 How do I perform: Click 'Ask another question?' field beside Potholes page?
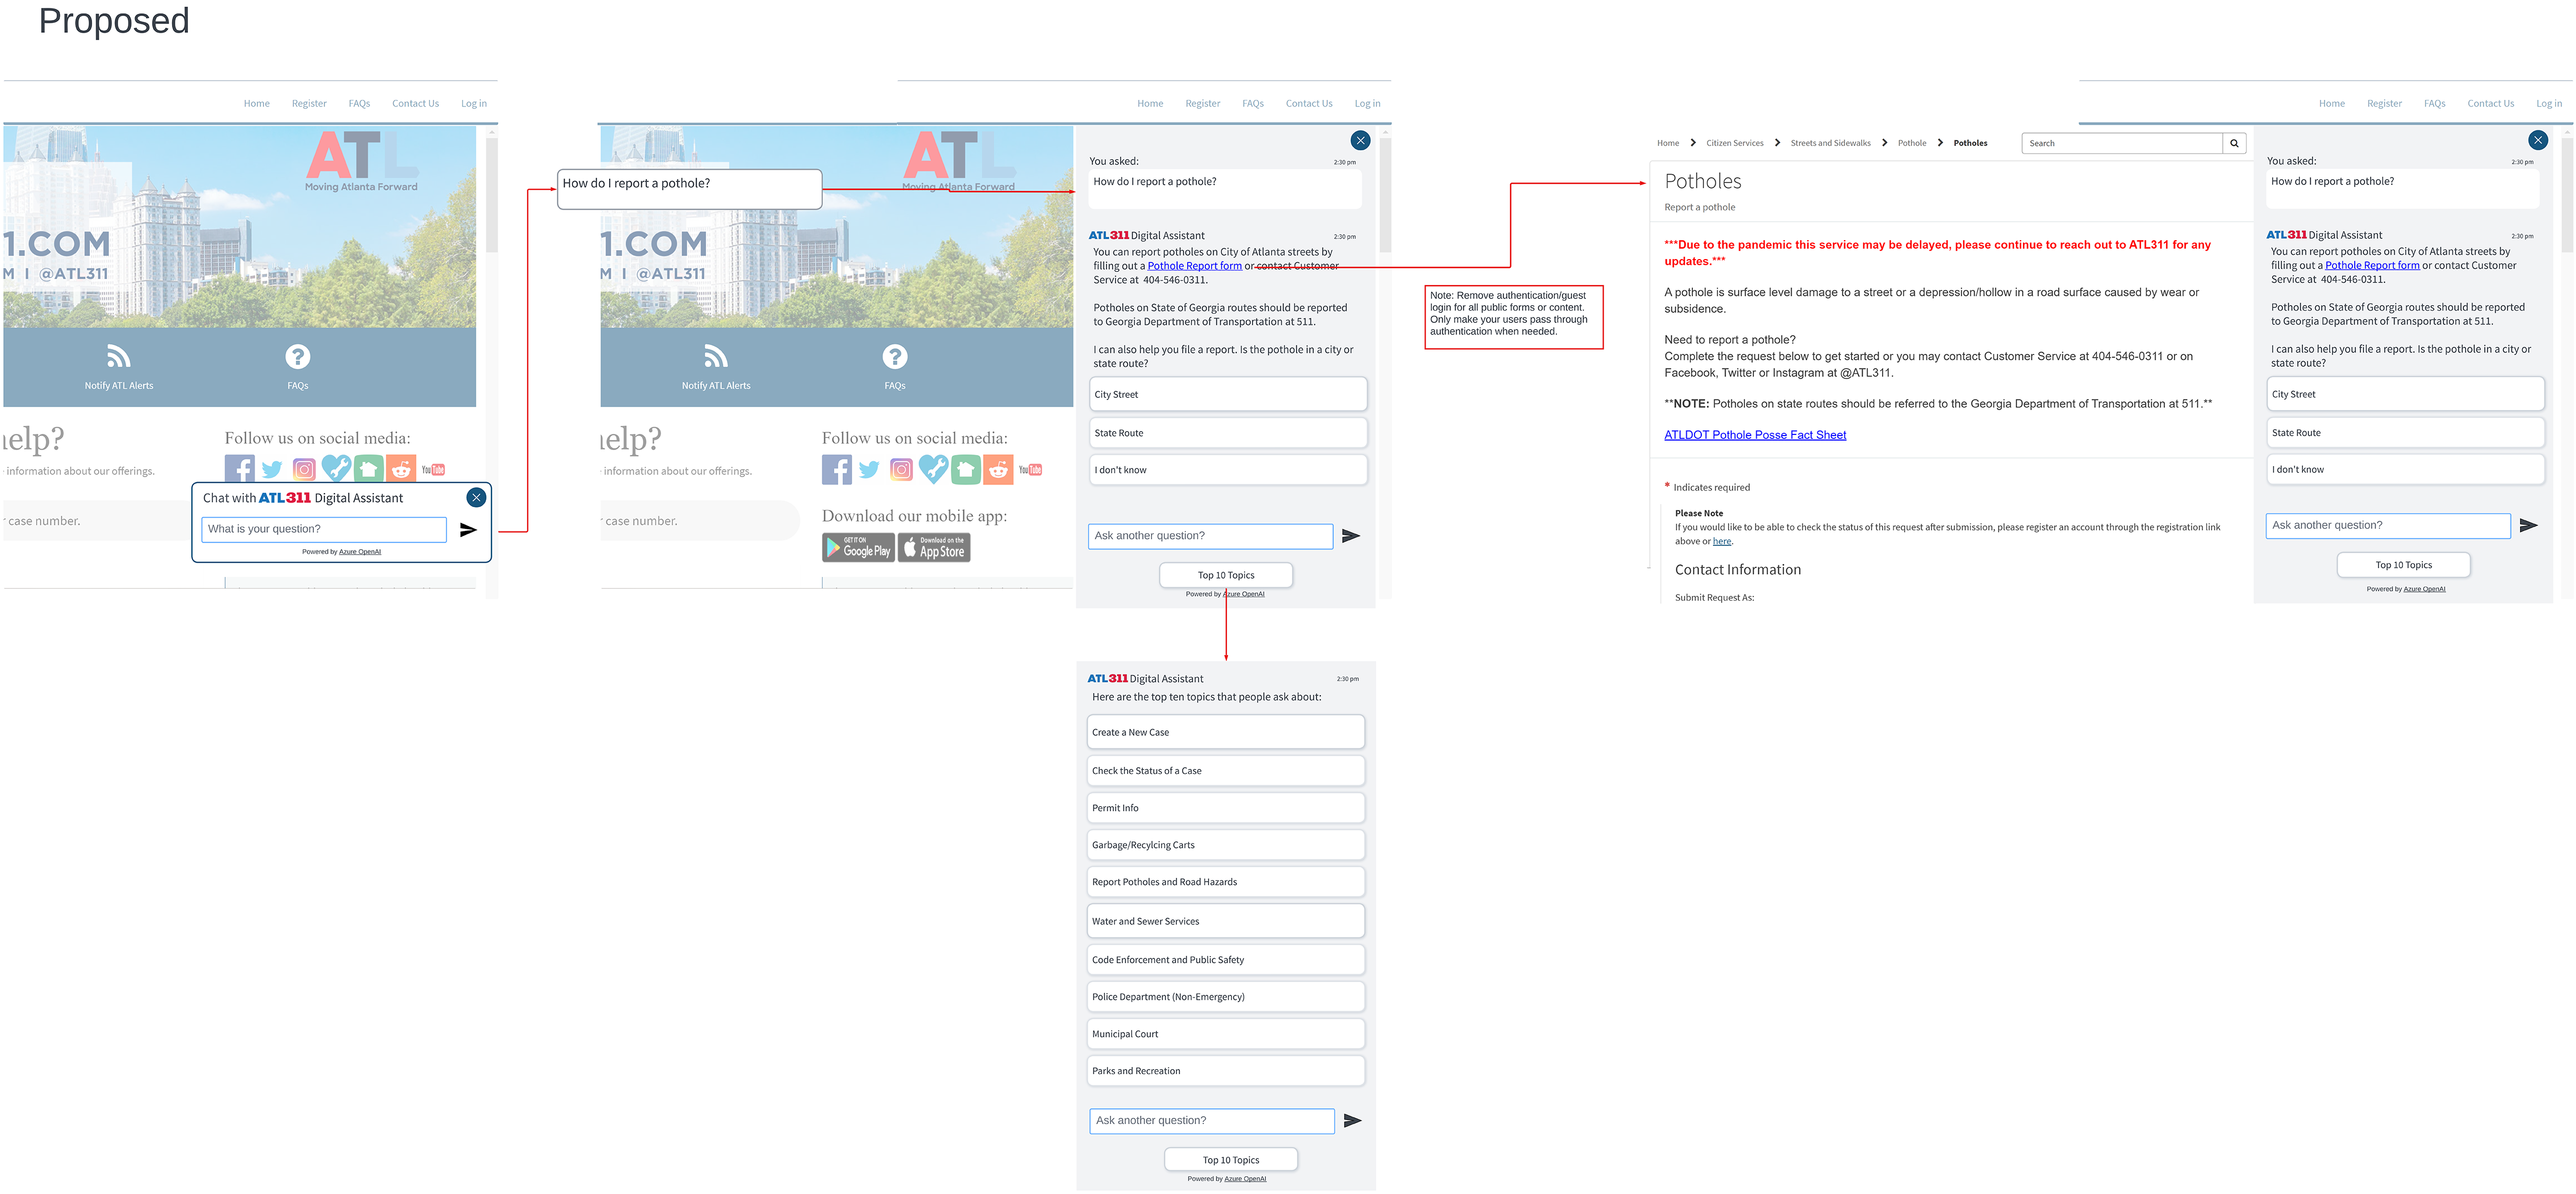pos(2388,525)
